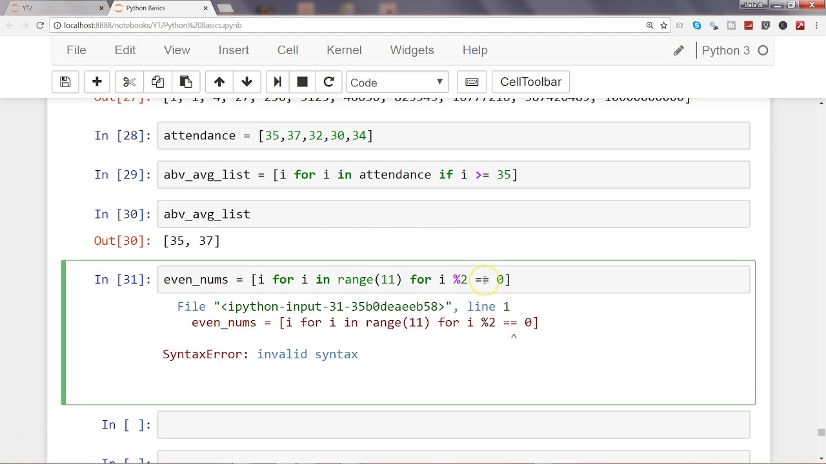Open the Chrome three-dot menu
Viewport: 826px width, 464px height.
[816, 25]
